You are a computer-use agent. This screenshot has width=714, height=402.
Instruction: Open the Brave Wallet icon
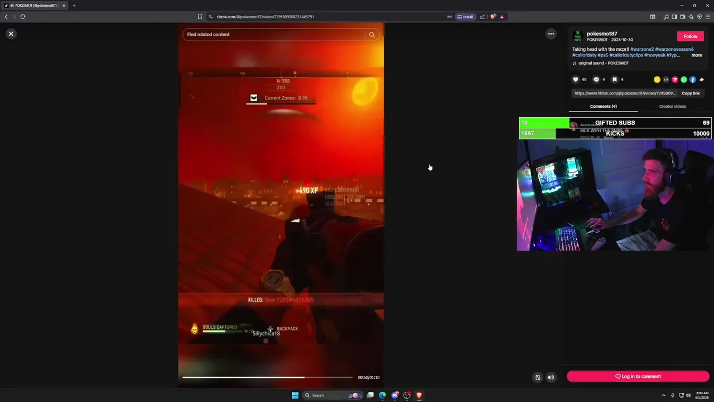pos(683,17)
